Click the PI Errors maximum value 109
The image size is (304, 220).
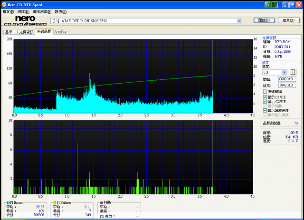(x=41, y=211)
